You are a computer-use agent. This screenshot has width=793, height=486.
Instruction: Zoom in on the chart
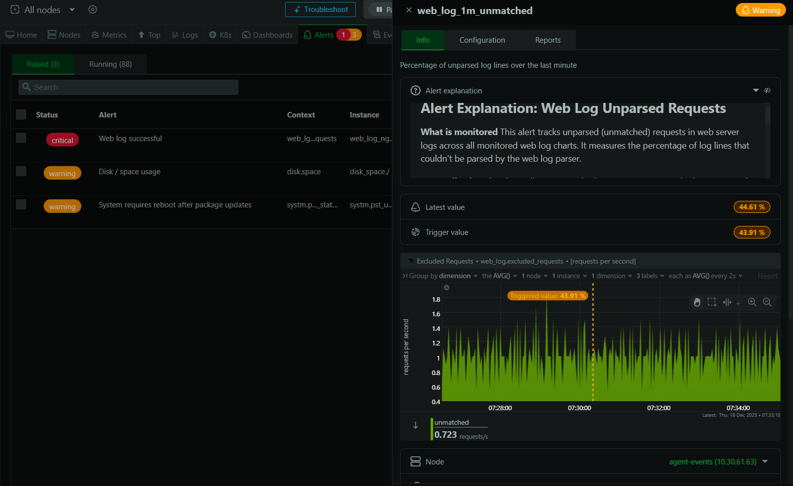[x=752, y=302]
